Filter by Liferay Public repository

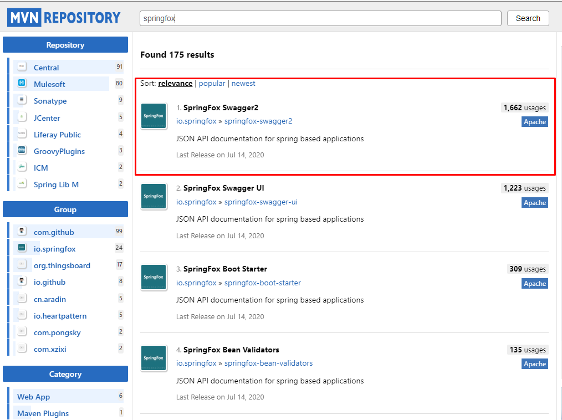point(57,135)
